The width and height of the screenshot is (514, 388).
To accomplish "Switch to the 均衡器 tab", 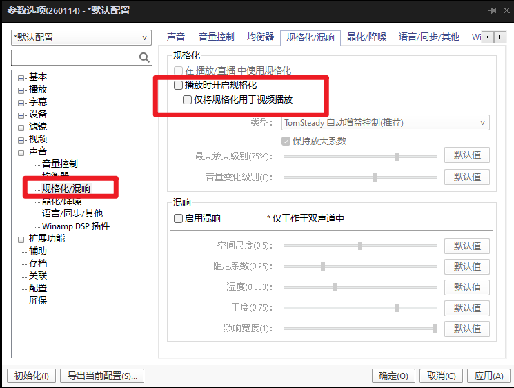I will point(260,37).
